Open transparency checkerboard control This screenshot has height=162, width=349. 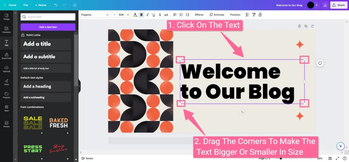247,15
